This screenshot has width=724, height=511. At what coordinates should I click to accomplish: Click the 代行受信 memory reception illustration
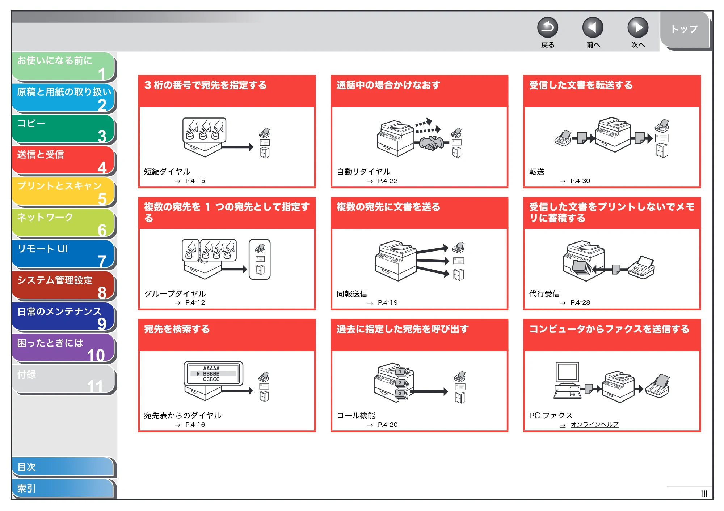tap(609, 261)
